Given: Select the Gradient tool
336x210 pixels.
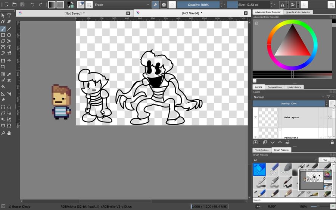Looking at the screenshot, I should coord(3,74).
